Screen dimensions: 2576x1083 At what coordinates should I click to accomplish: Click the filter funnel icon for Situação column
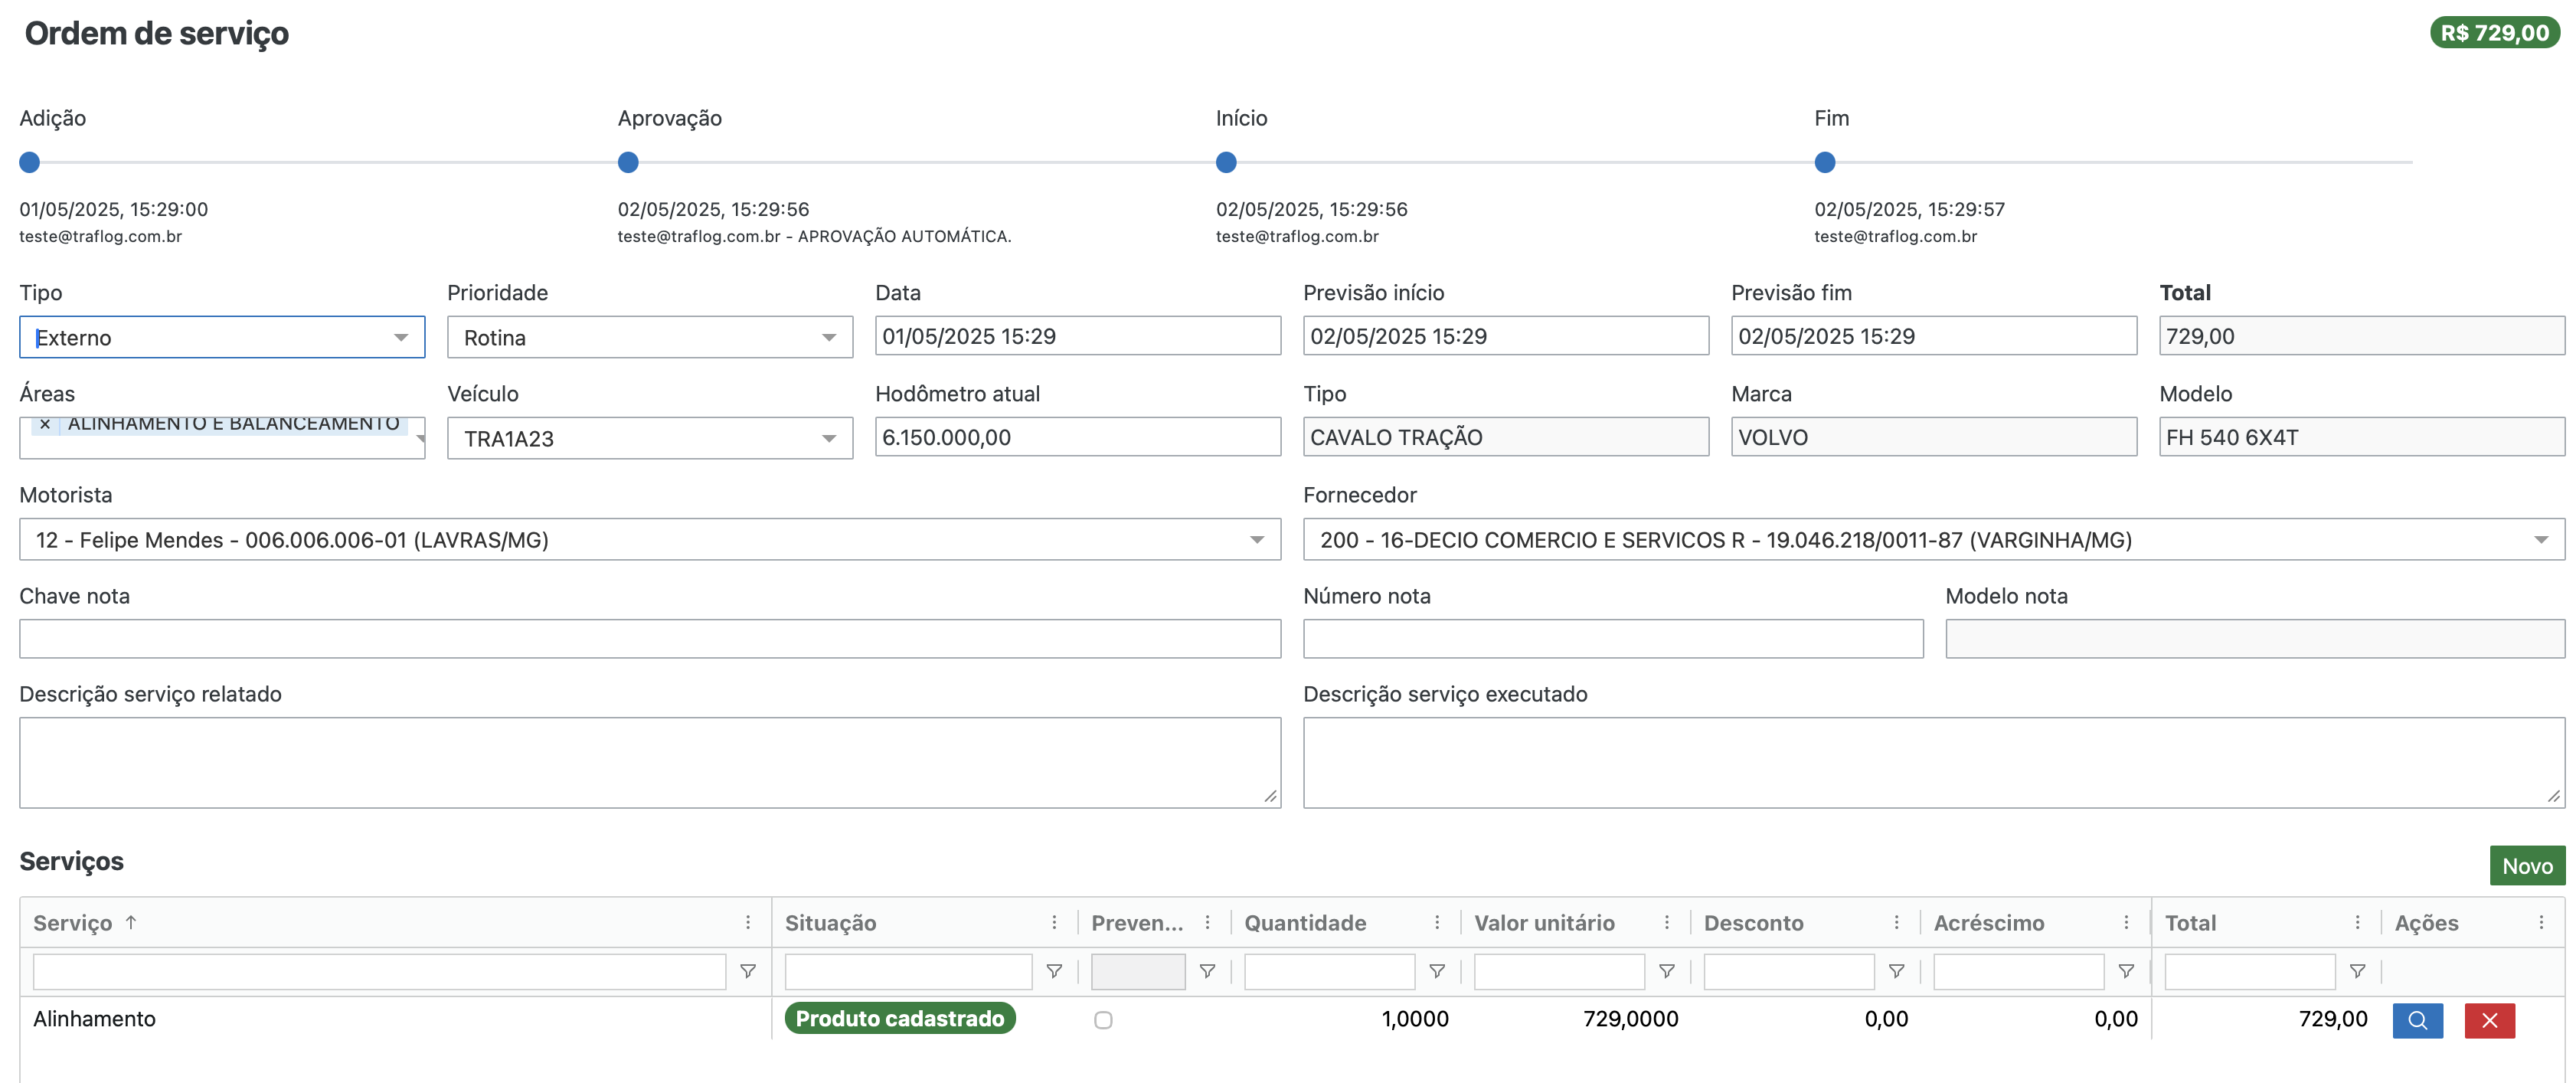[1053, 971]
